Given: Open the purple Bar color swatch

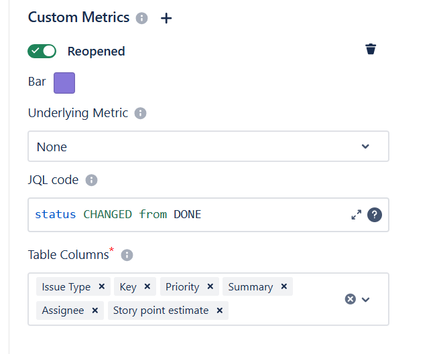Looking at the screenshot, I should click(64, 83).
